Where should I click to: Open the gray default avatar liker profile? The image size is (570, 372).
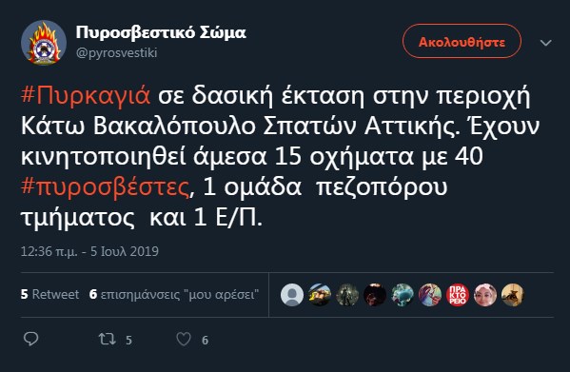292,295
